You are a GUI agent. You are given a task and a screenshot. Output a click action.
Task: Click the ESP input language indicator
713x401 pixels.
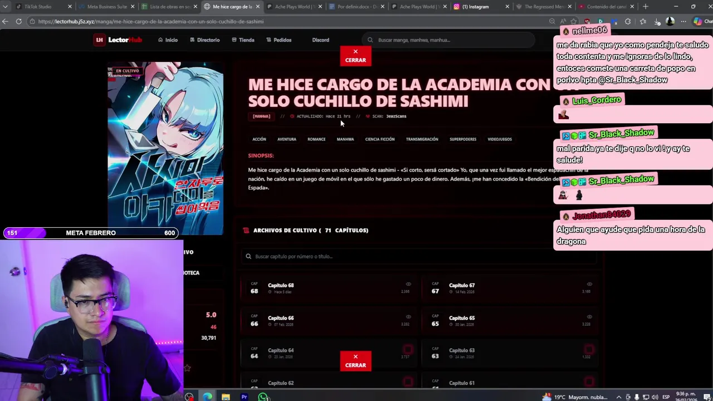point(666,397)
